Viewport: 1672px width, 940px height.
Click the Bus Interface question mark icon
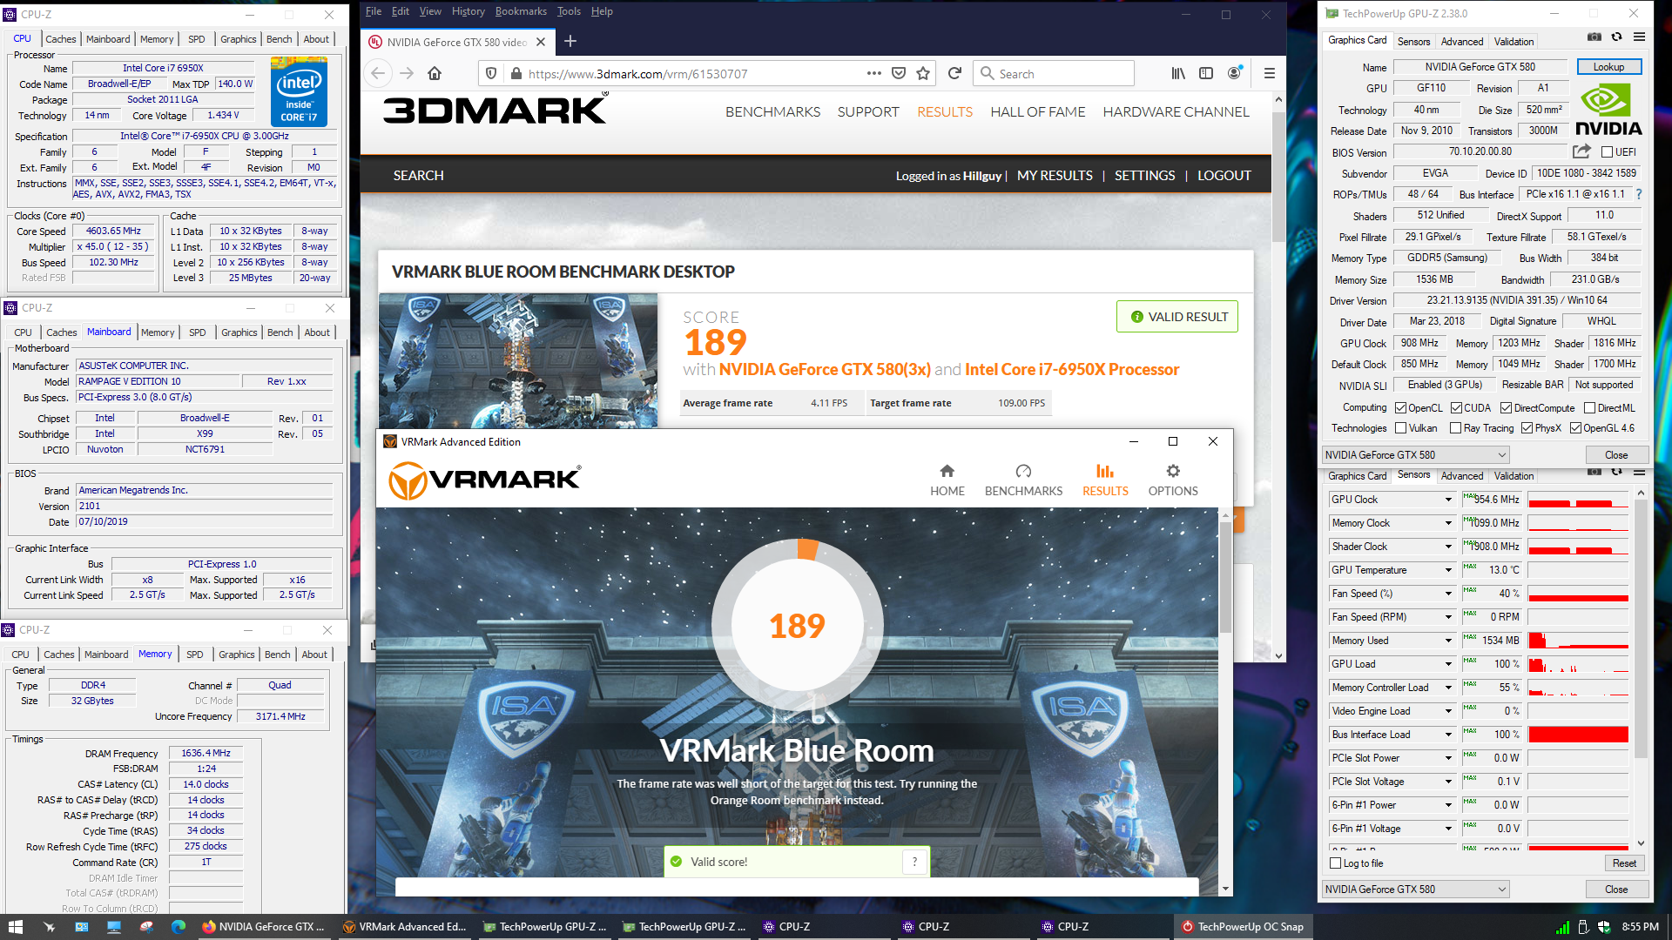click(x=1638, y=194)
